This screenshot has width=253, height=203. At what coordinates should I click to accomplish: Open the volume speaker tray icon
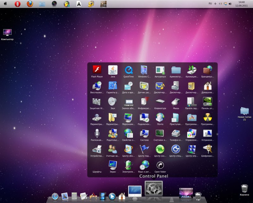(230, 4)
